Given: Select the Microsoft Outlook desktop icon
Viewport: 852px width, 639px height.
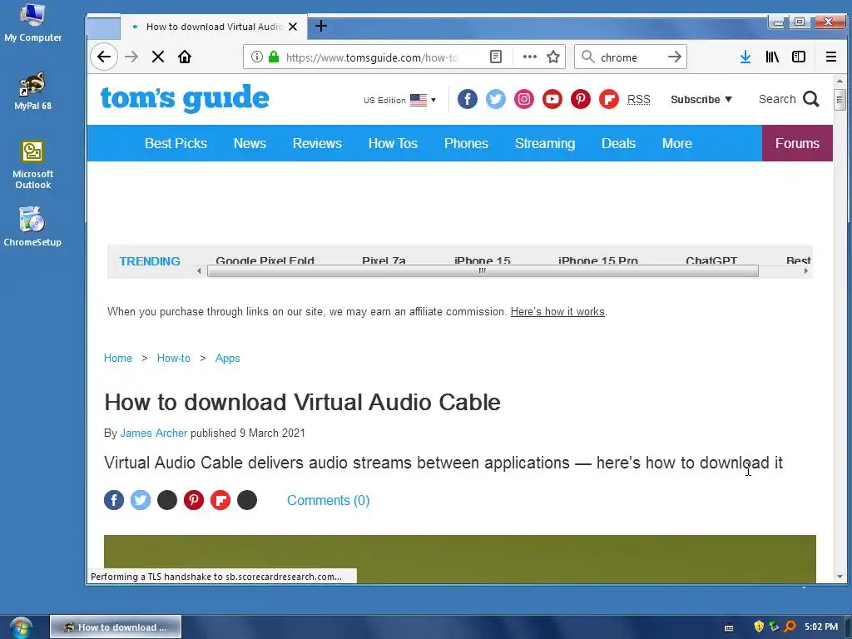Looking at the screenshot, I should tap(32, 166).
